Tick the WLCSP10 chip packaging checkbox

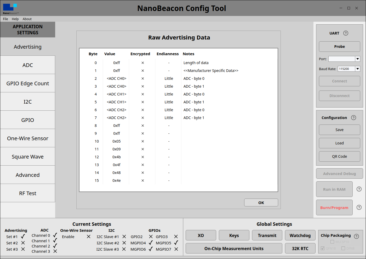332,242
